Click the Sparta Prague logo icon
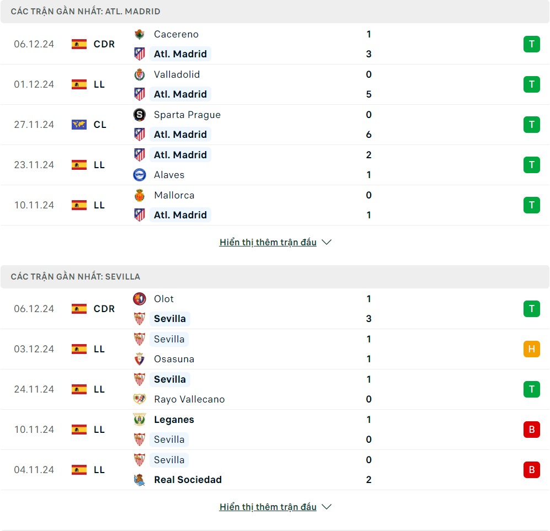 pyautogui.click(x=140, y=115)
